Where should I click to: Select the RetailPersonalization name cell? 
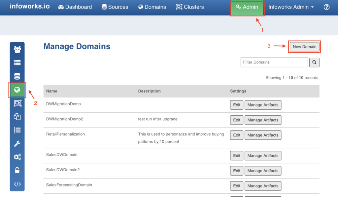[x=65, y=134]
